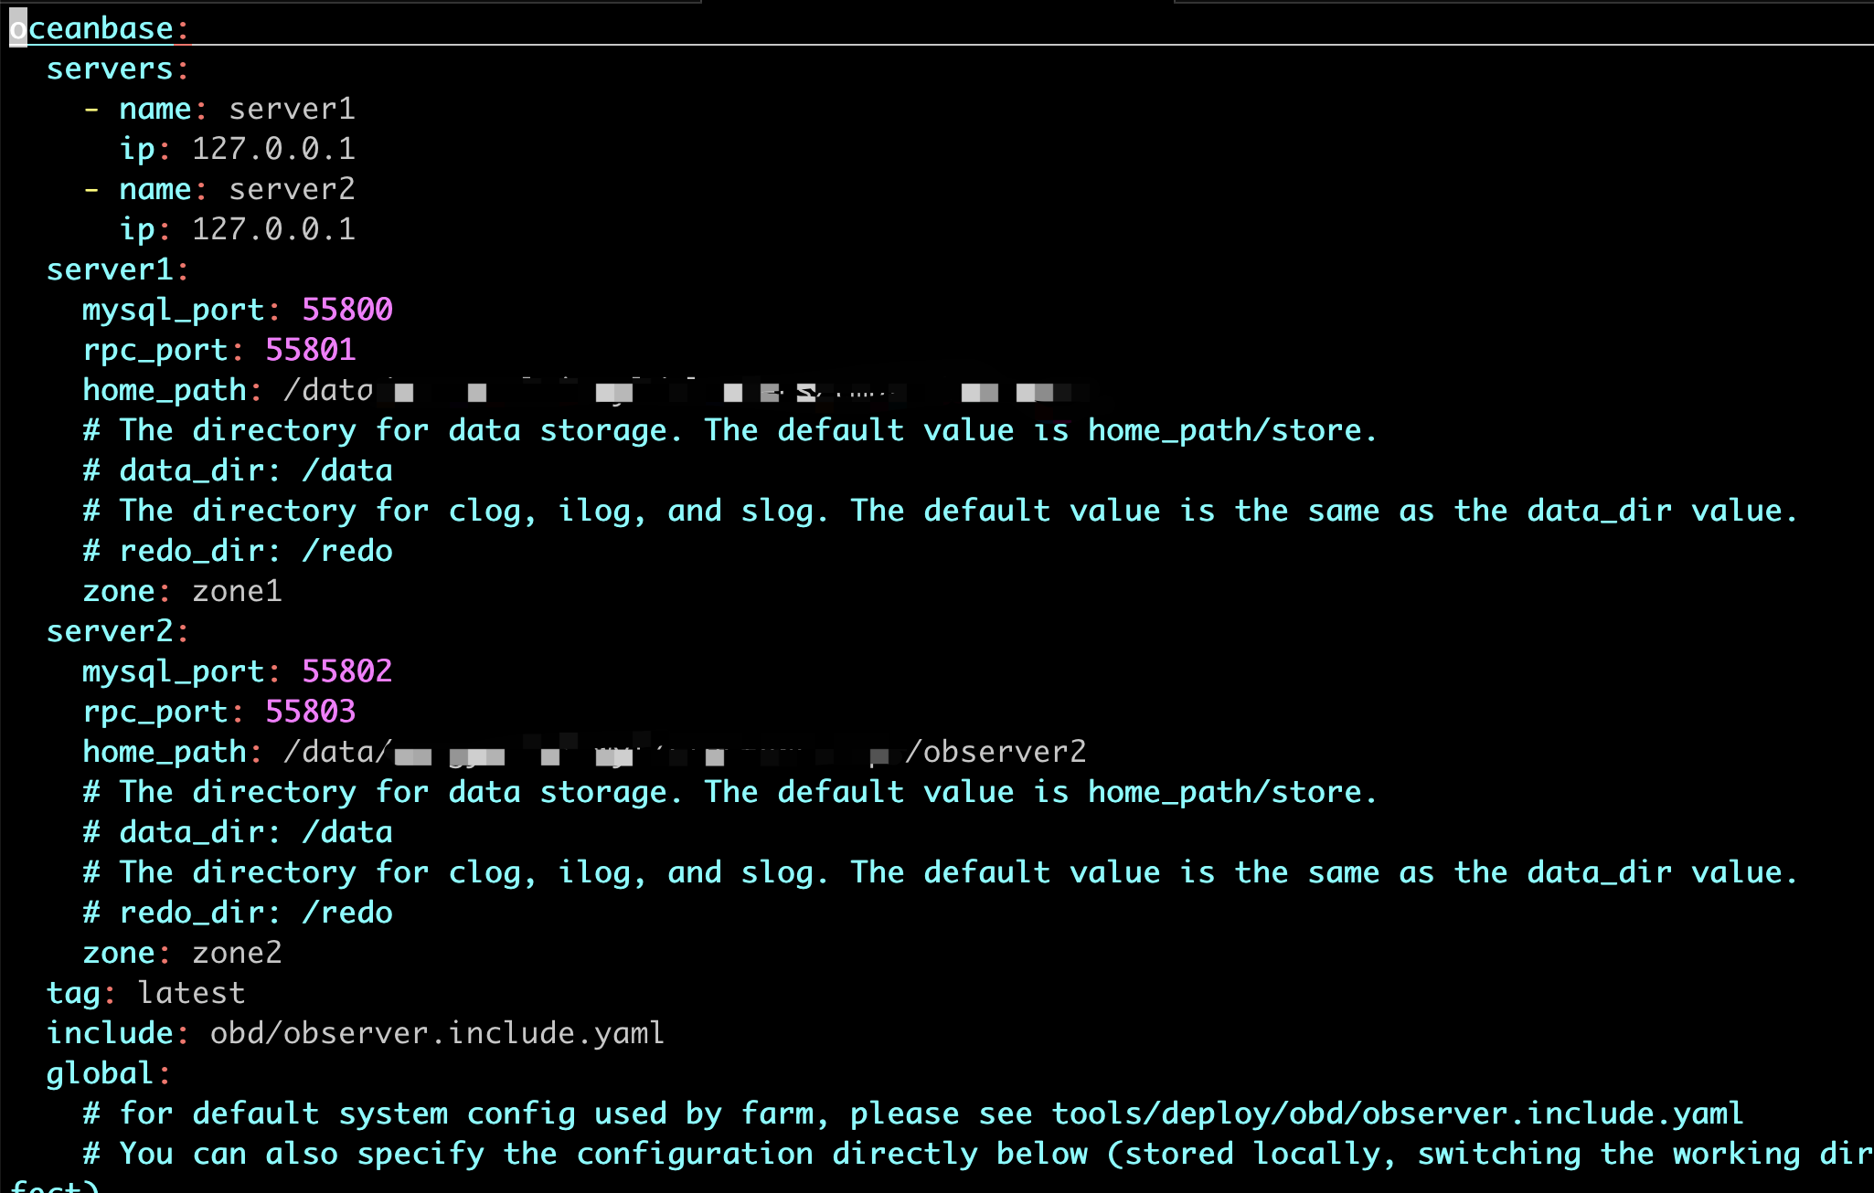The image size is (1874, 1193).
Task: Click the 'server2:' section key
Action: pyautogui.click(x=118, y=631)
